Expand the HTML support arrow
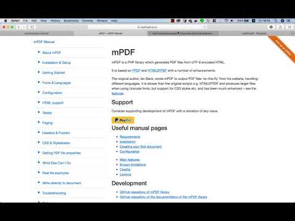Viewport: 295px width, 221px height. [x=39, y=102]
